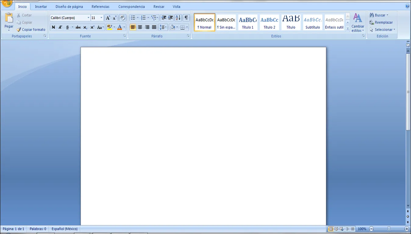Switch to the Vista tab

[177, 7]
